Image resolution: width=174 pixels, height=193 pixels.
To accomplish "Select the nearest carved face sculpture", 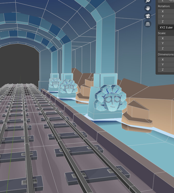I will pyautogui.click(x=110, y=98).
